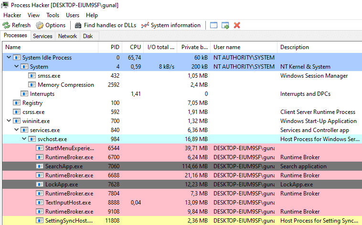Click the 1,41 Interrupts CPU value

(x=136, y=94)
